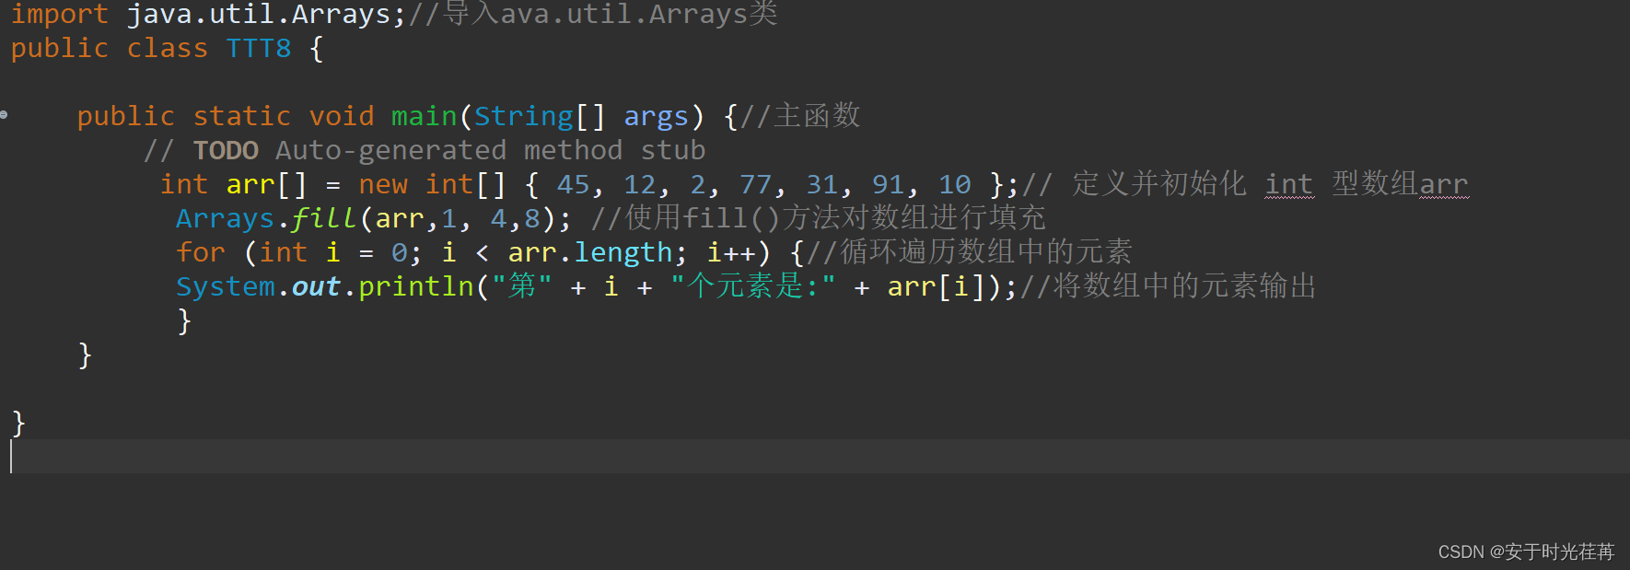Click the word static in main declaration
Viewport: 1630px width, 570px height.
pyautogui.click(x=242, y=116)
